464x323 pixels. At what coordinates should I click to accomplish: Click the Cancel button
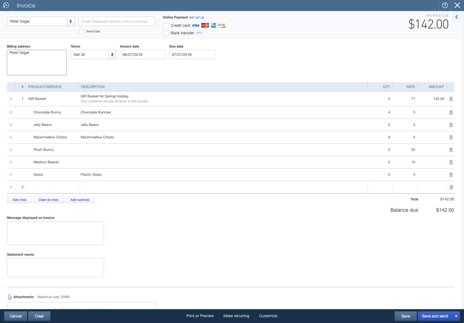coord(16,316)
